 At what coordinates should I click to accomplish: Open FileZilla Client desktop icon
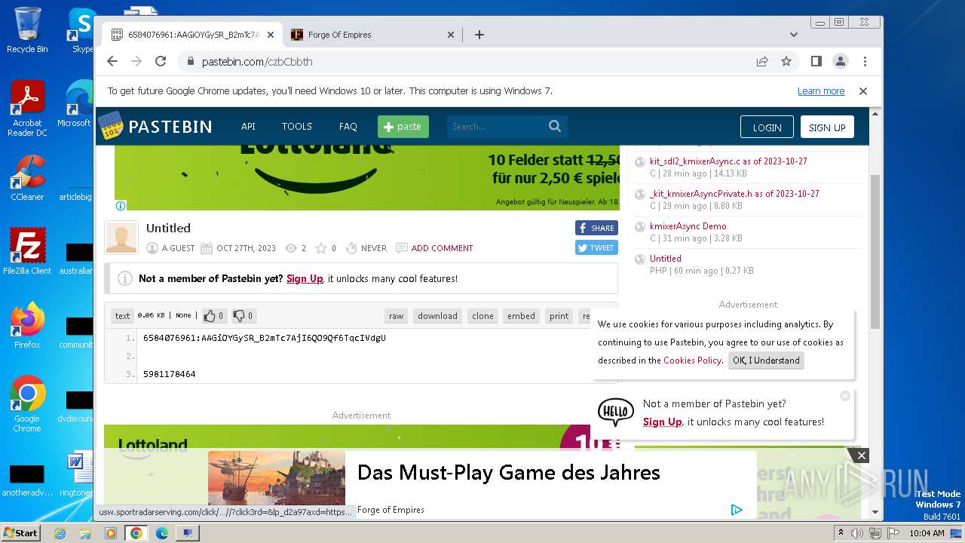pos(27,251)
